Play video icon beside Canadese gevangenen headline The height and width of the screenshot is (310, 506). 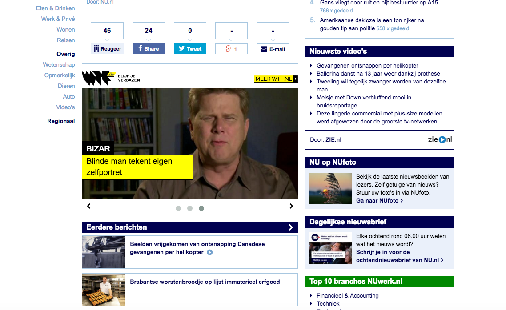[209, 253]
